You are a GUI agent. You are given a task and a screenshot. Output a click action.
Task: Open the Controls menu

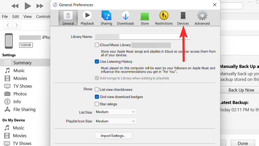click(43, 16)
